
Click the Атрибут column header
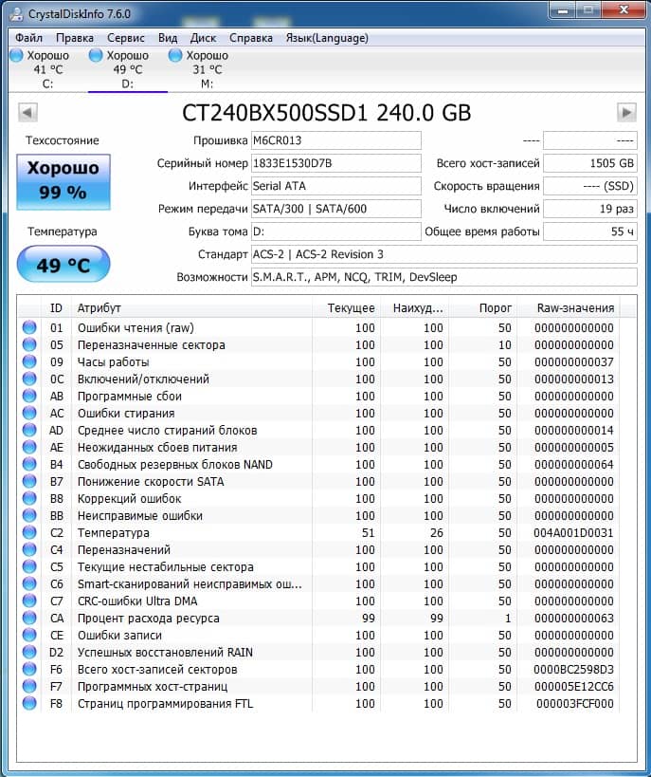pos(192,307)
